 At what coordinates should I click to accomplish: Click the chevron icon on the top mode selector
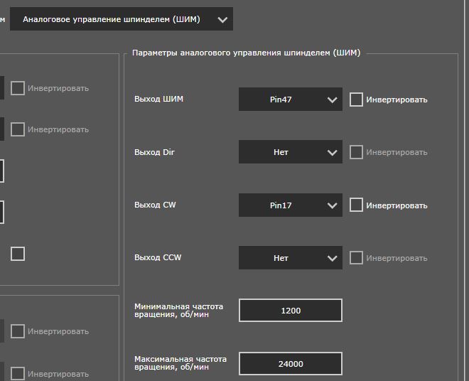[223, 20]
